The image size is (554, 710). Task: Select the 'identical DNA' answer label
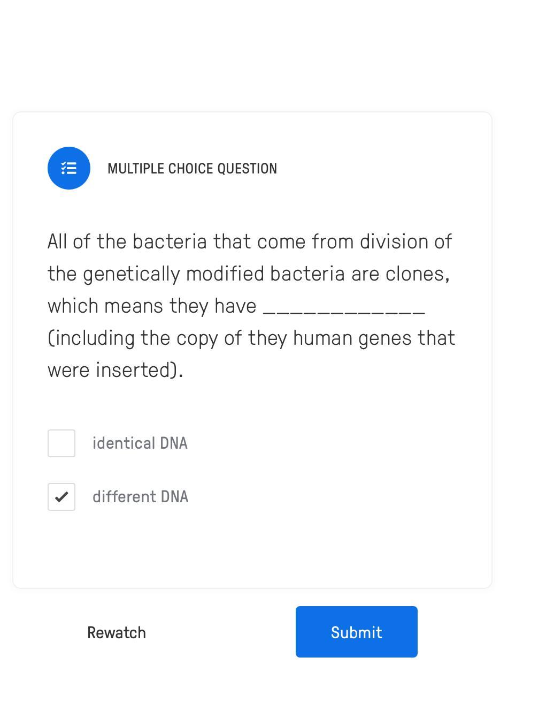coord(140,443)
